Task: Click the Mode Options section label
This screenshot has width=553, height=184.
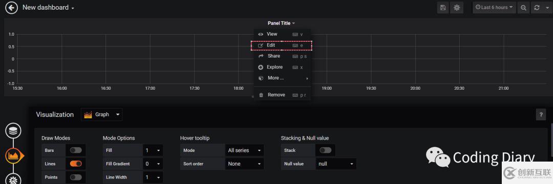Action: coord(119,138)
